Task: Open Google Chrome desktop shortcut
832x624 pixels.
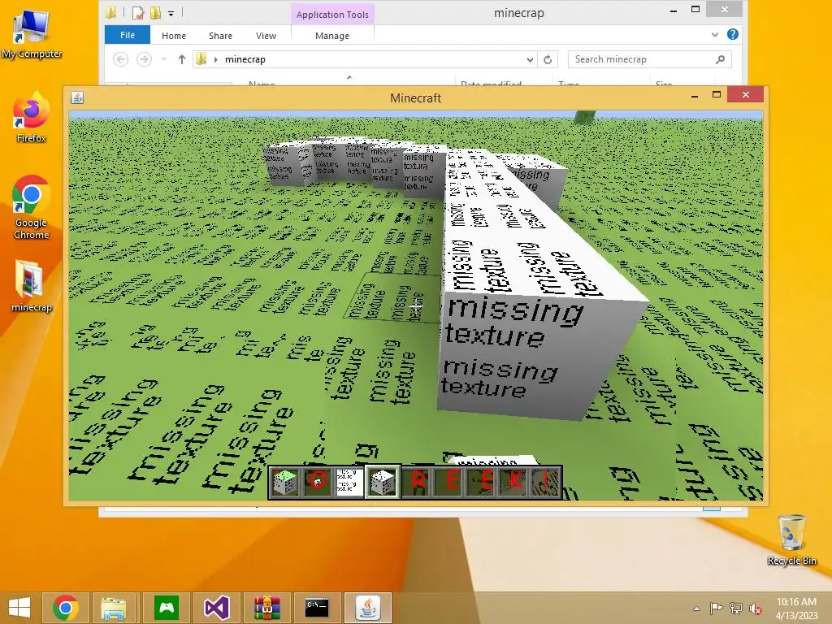Action: click(32, 208)
